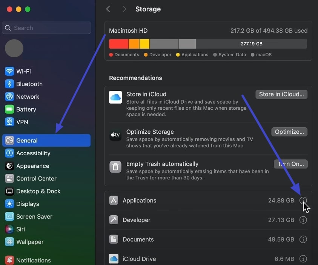
Task: Go back using the back chevron
Action: pos(108,9)
